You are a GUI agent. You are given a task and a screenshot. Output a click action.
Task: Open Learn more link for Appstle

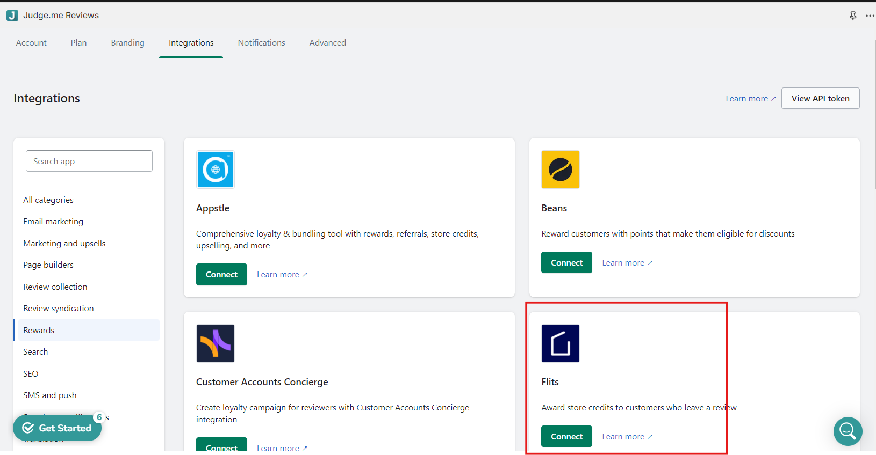282,275
